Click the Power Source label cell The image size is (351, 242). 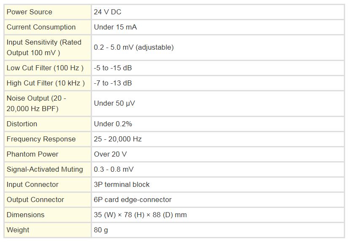tap(48, 12)
